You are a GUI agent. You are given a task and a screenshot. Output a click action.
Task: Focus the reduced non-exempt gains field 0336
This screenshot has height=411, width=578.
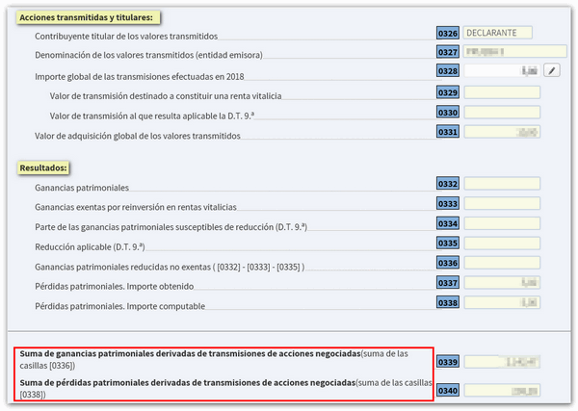[501, 263]
